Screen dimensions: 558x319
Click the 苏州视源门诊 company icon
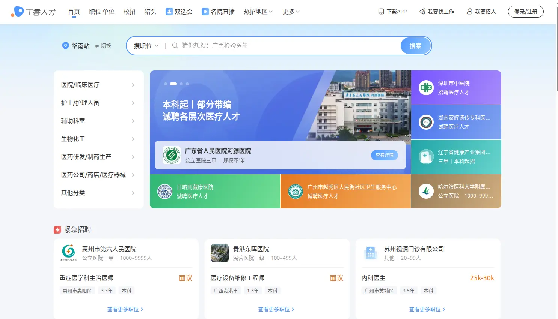371,253
